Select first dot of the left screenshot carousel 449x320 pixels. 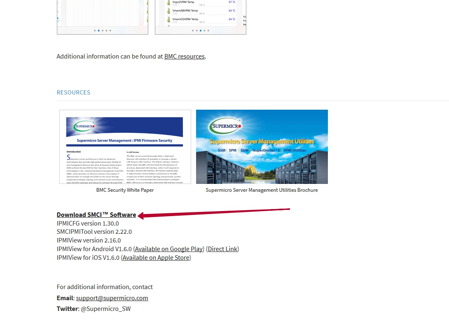(95, 31)
